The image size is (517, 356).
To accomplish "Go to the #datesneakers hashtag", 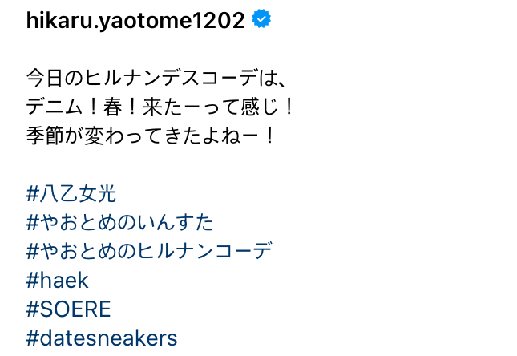I will tap(102, 338).
